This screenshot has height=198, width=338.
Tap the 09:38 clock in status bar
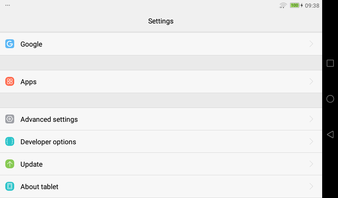click(x=312, y=6)
